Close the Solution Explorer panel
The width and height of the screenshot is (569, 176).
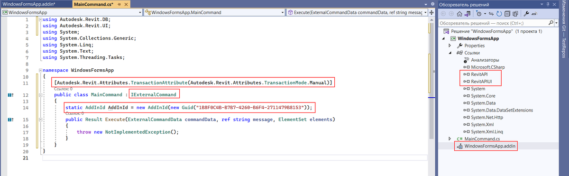(554, 4)
